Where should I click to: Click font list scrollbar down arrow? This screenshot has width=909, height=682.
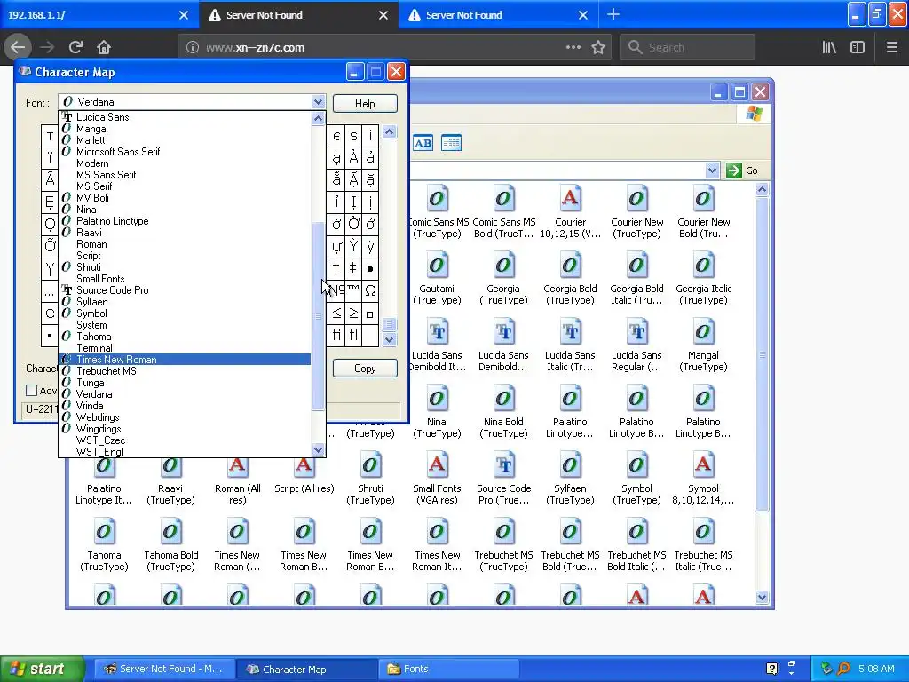point(318,450)
